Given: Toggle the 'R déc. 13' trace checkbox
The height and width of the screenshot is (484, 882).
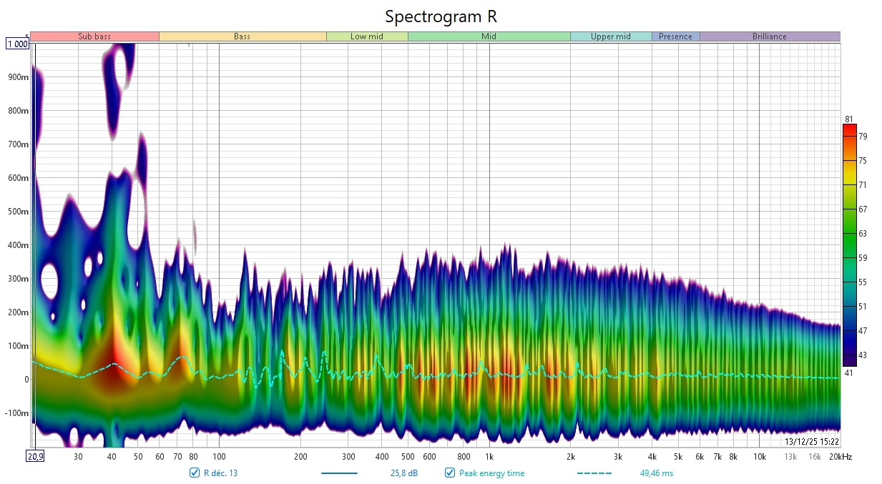Looking at the screenshot, I should [195, 473].
